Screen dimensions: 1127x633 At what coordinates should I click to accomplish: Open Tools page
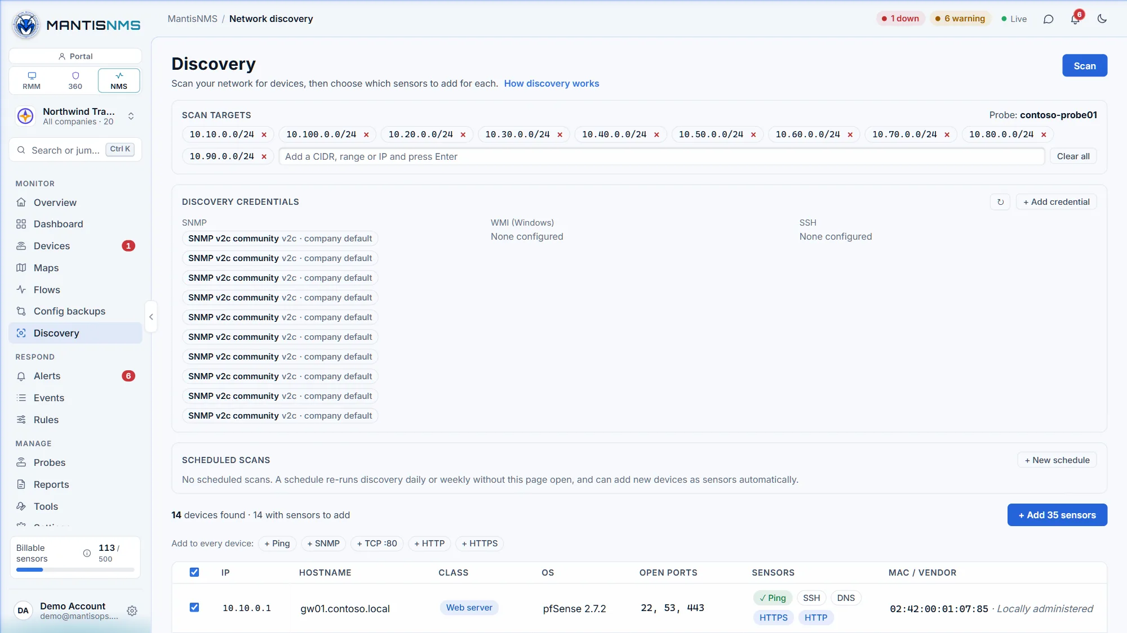(x=75, y=506)
